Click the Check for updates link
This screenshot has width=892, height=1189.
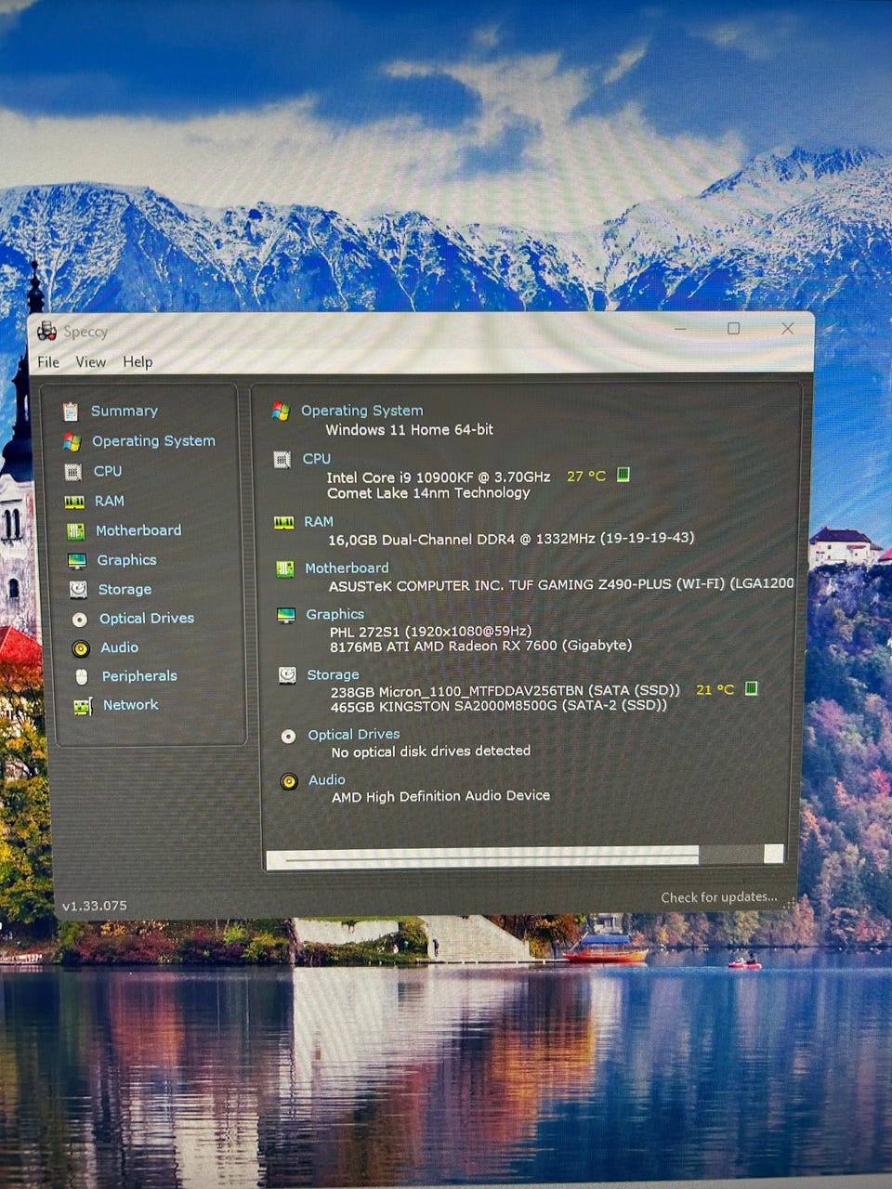(719, 898)
